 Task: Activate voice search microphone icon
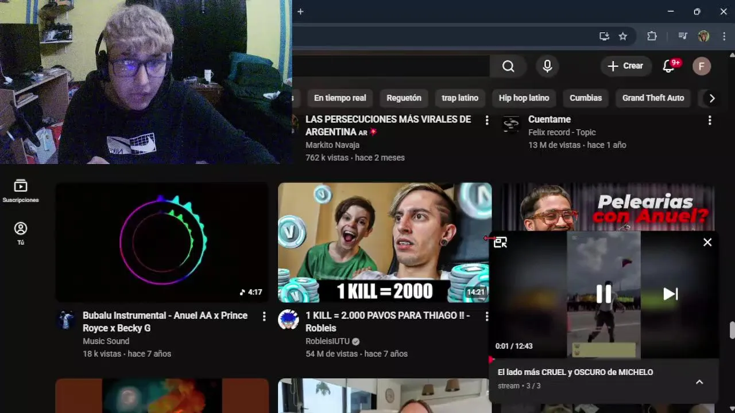click(x=547, y=66)
